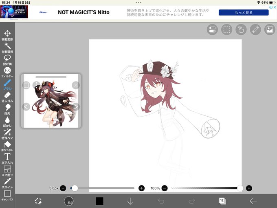Open the brush preview circle in bottom bar
The width and height of the screenshot is (277, 208).
tap(68, 201)
